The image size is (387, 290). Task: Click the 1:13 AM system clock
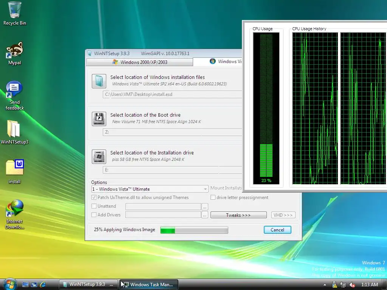(370, 285)
